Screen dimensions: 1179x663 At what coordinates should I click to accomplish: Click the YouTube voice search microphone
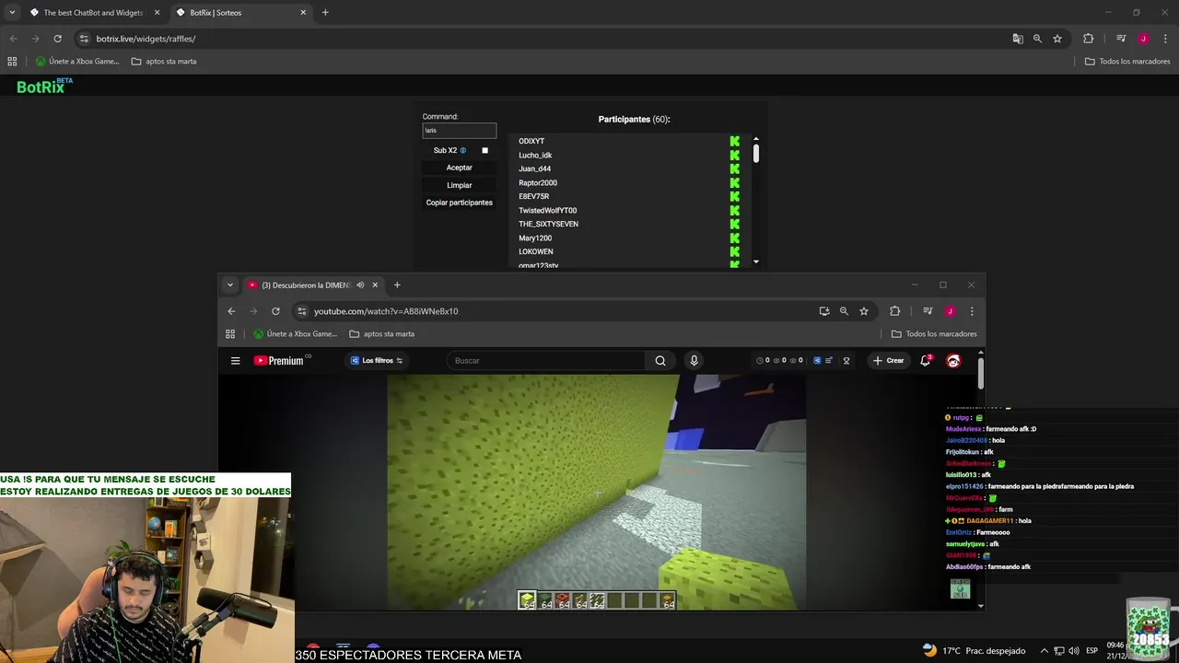[694, 361]
